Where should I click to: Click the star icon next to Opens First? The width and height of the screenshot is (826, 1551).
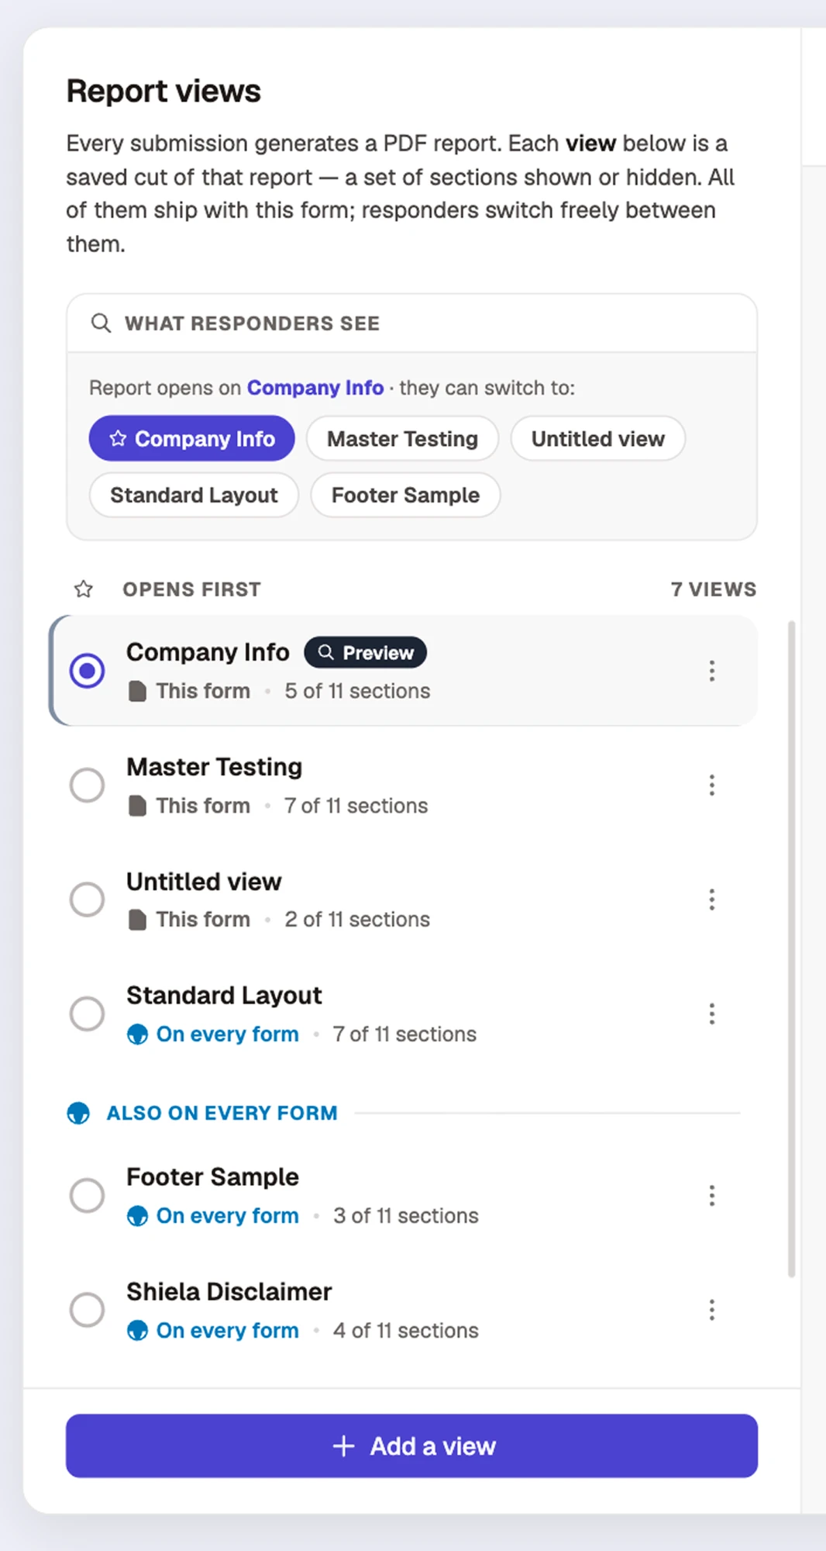pyautogui.click(x=84, y=589)
